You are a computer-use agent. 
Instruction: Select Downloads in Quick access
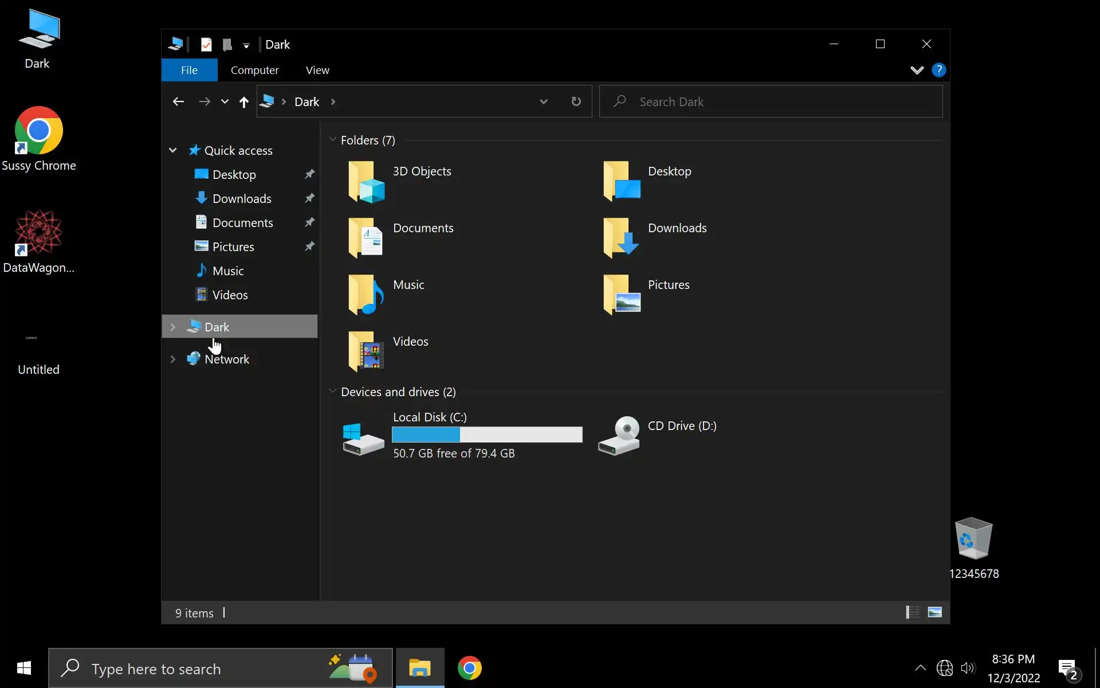[241, 198]
